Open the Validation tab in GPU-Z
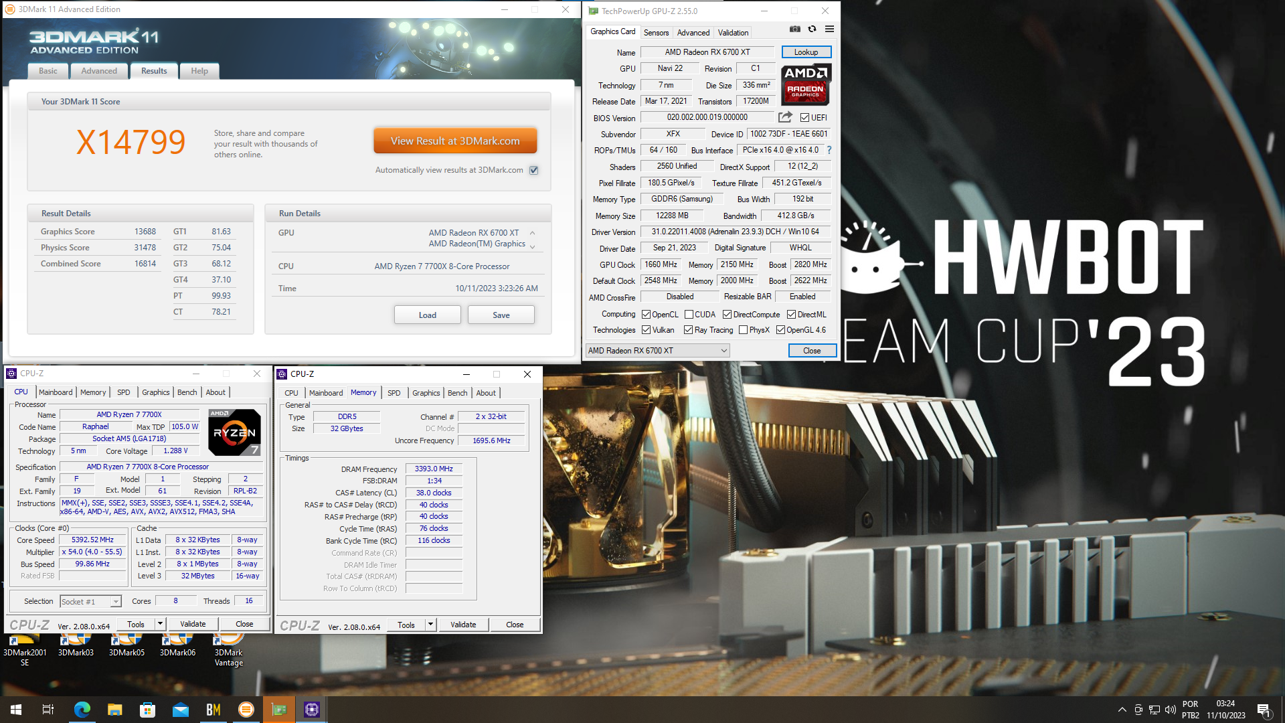The width and height of the screenshot is (1285, 723). point(733,32)
